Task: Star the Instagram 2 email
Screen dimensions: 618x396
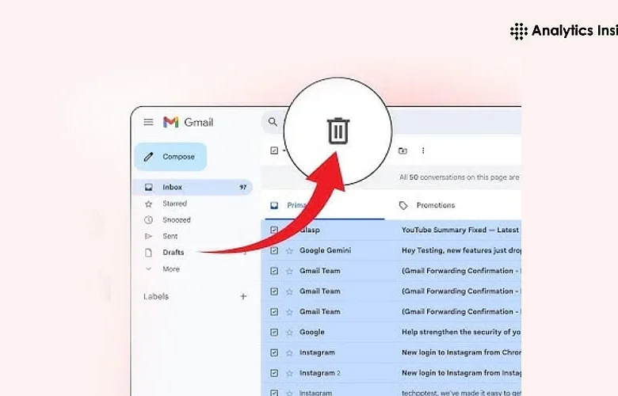Action: point(290,373)
